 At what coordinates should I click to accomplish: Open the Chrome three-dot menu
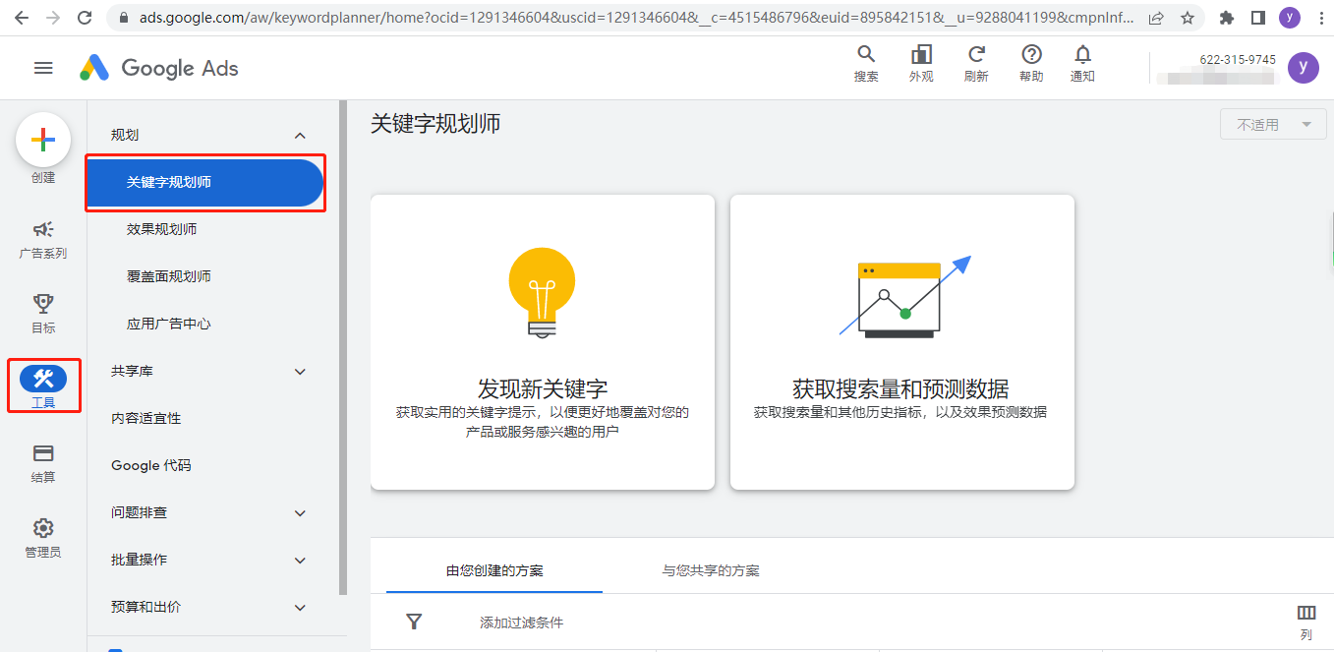click(1320, 18)
